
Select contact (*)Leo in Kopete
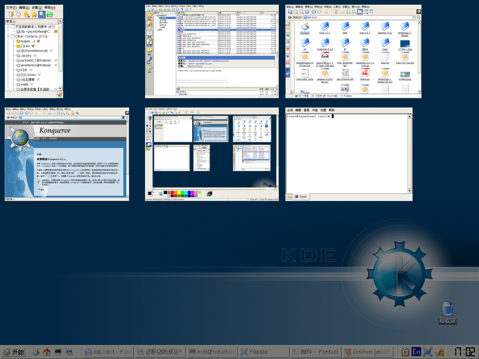pos(25,46)
